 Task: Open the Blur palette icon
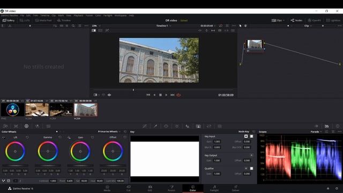coord(188,127)
